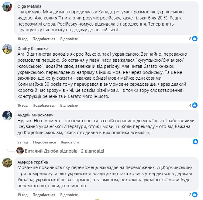Open Dmitry Klimenko's profile avatar

[7, 49]
